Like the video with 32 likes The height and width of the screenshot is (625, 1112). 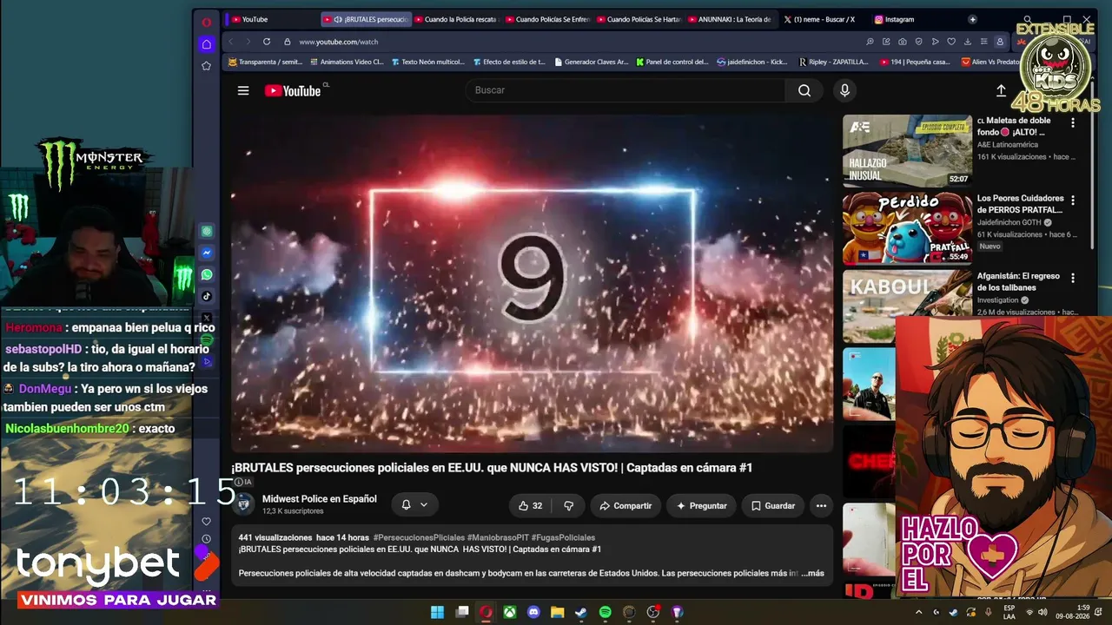[531, 505]
